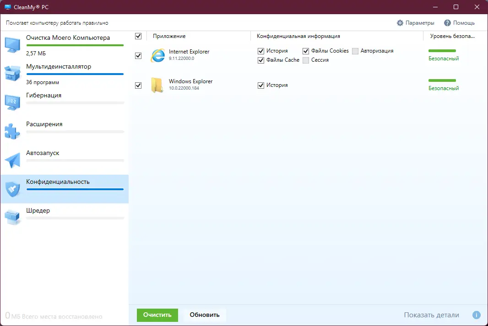Uncheck the Windows Explorer row checkbox
Image resolution: width=488 pixels, height=326 pixels.
138,85
